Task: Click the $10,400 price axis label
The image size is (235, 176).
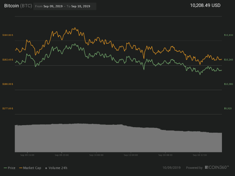Action: coord(228,35)
